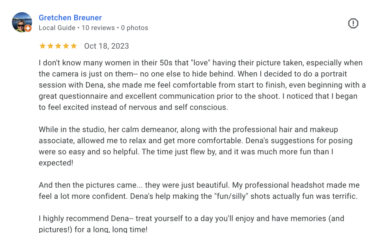Click the fourth yellow rating star
Viewport: 375px width, 233px height.
pos(66,46)
